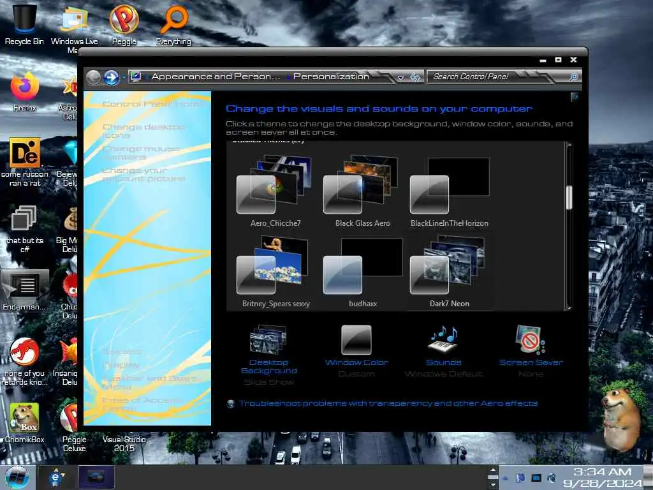
Task: Click the Window Color link text
Action: point(356,362)
